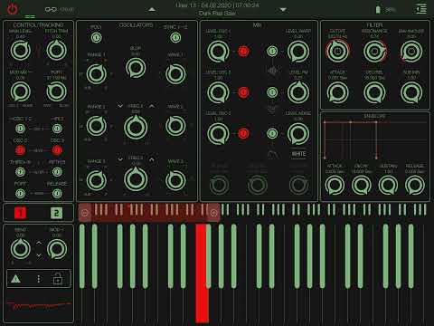
Task: Select next preset with down arrow
Action: coord(283,10)
